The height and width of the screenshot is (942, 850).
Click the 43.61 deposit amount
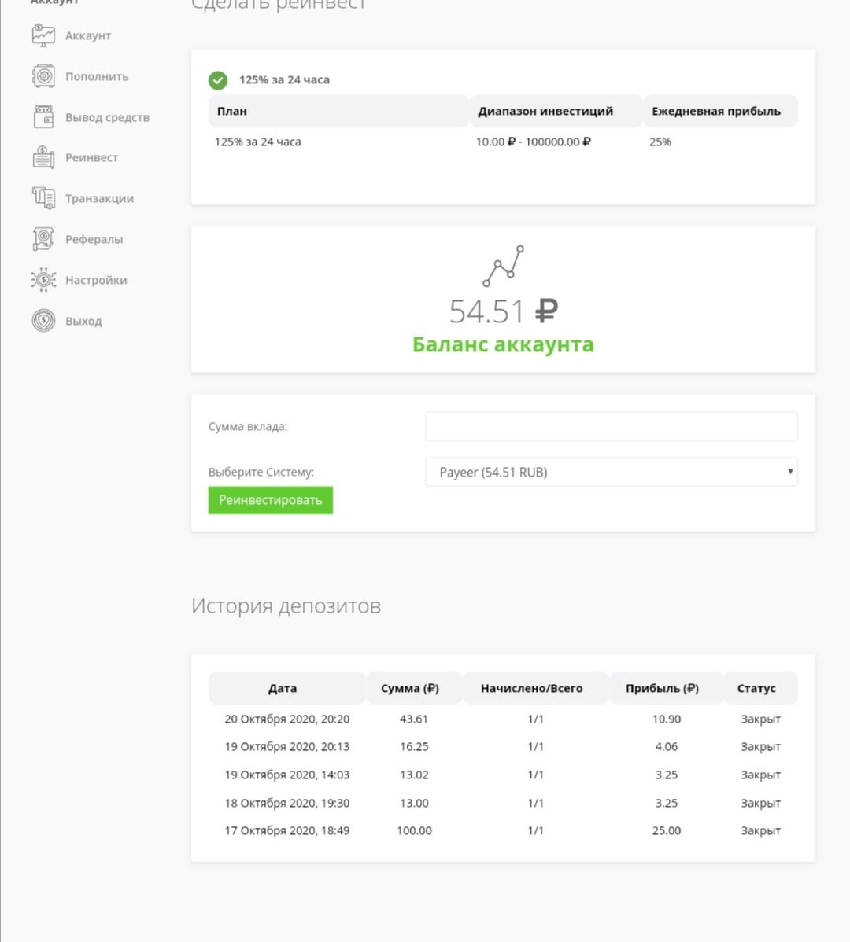414,719
